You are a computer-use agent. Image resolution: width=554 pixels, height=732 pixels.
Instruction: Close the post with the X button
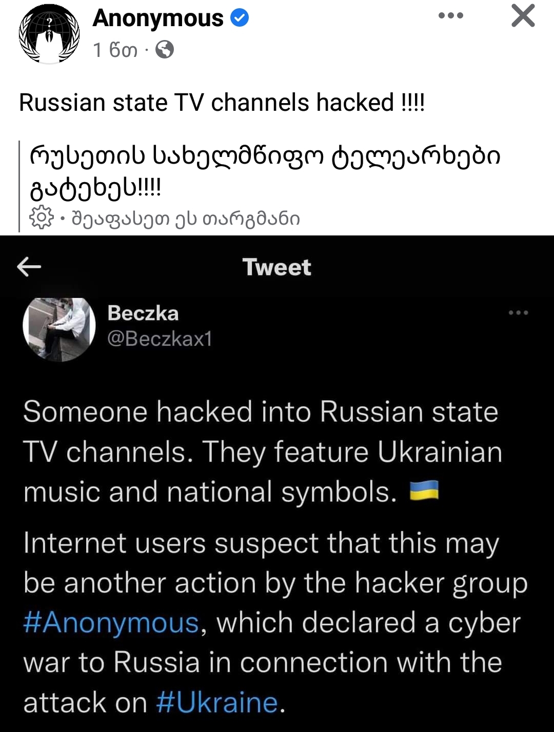[523, 15]
